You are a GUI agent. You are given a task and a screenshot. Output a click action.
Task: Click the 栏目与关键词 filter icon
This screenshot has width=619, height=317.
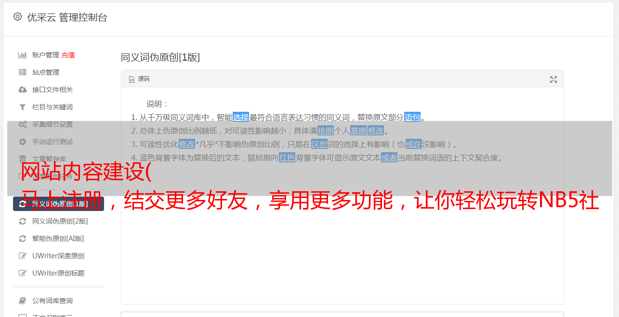tap(22, 107)
